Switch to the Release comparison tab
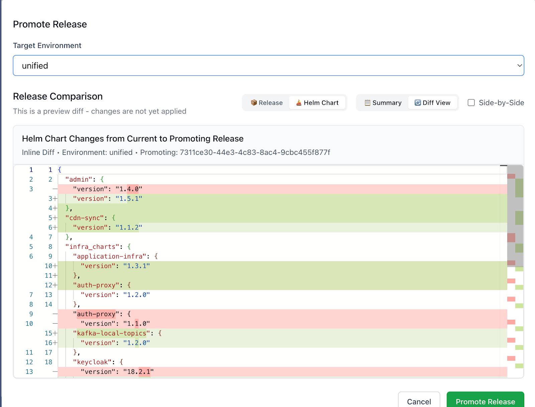The width and height of the screenshot is (535, 407). pyautogui.click(x=266, y=103)
